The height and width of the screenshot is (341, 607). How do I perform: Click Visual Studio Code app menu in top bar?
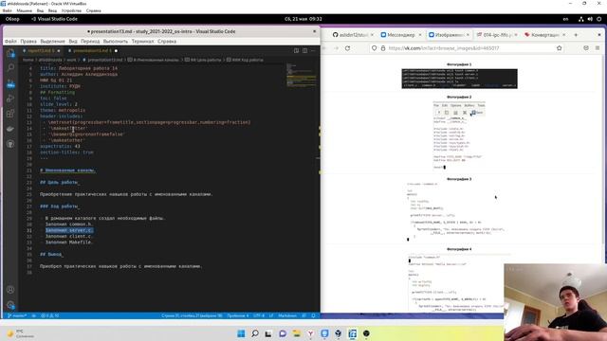pyautogui.click(x=54, y=19)
